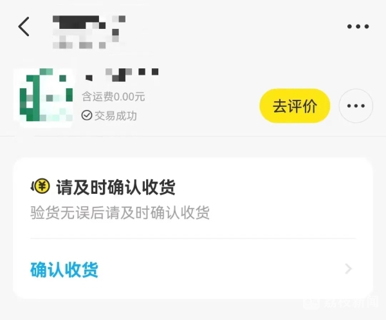The width and height of the screenshot is (386, 320).
Task: Tap the 交易成功 status label
Action: pyautogui.click(x=115, y=115)
